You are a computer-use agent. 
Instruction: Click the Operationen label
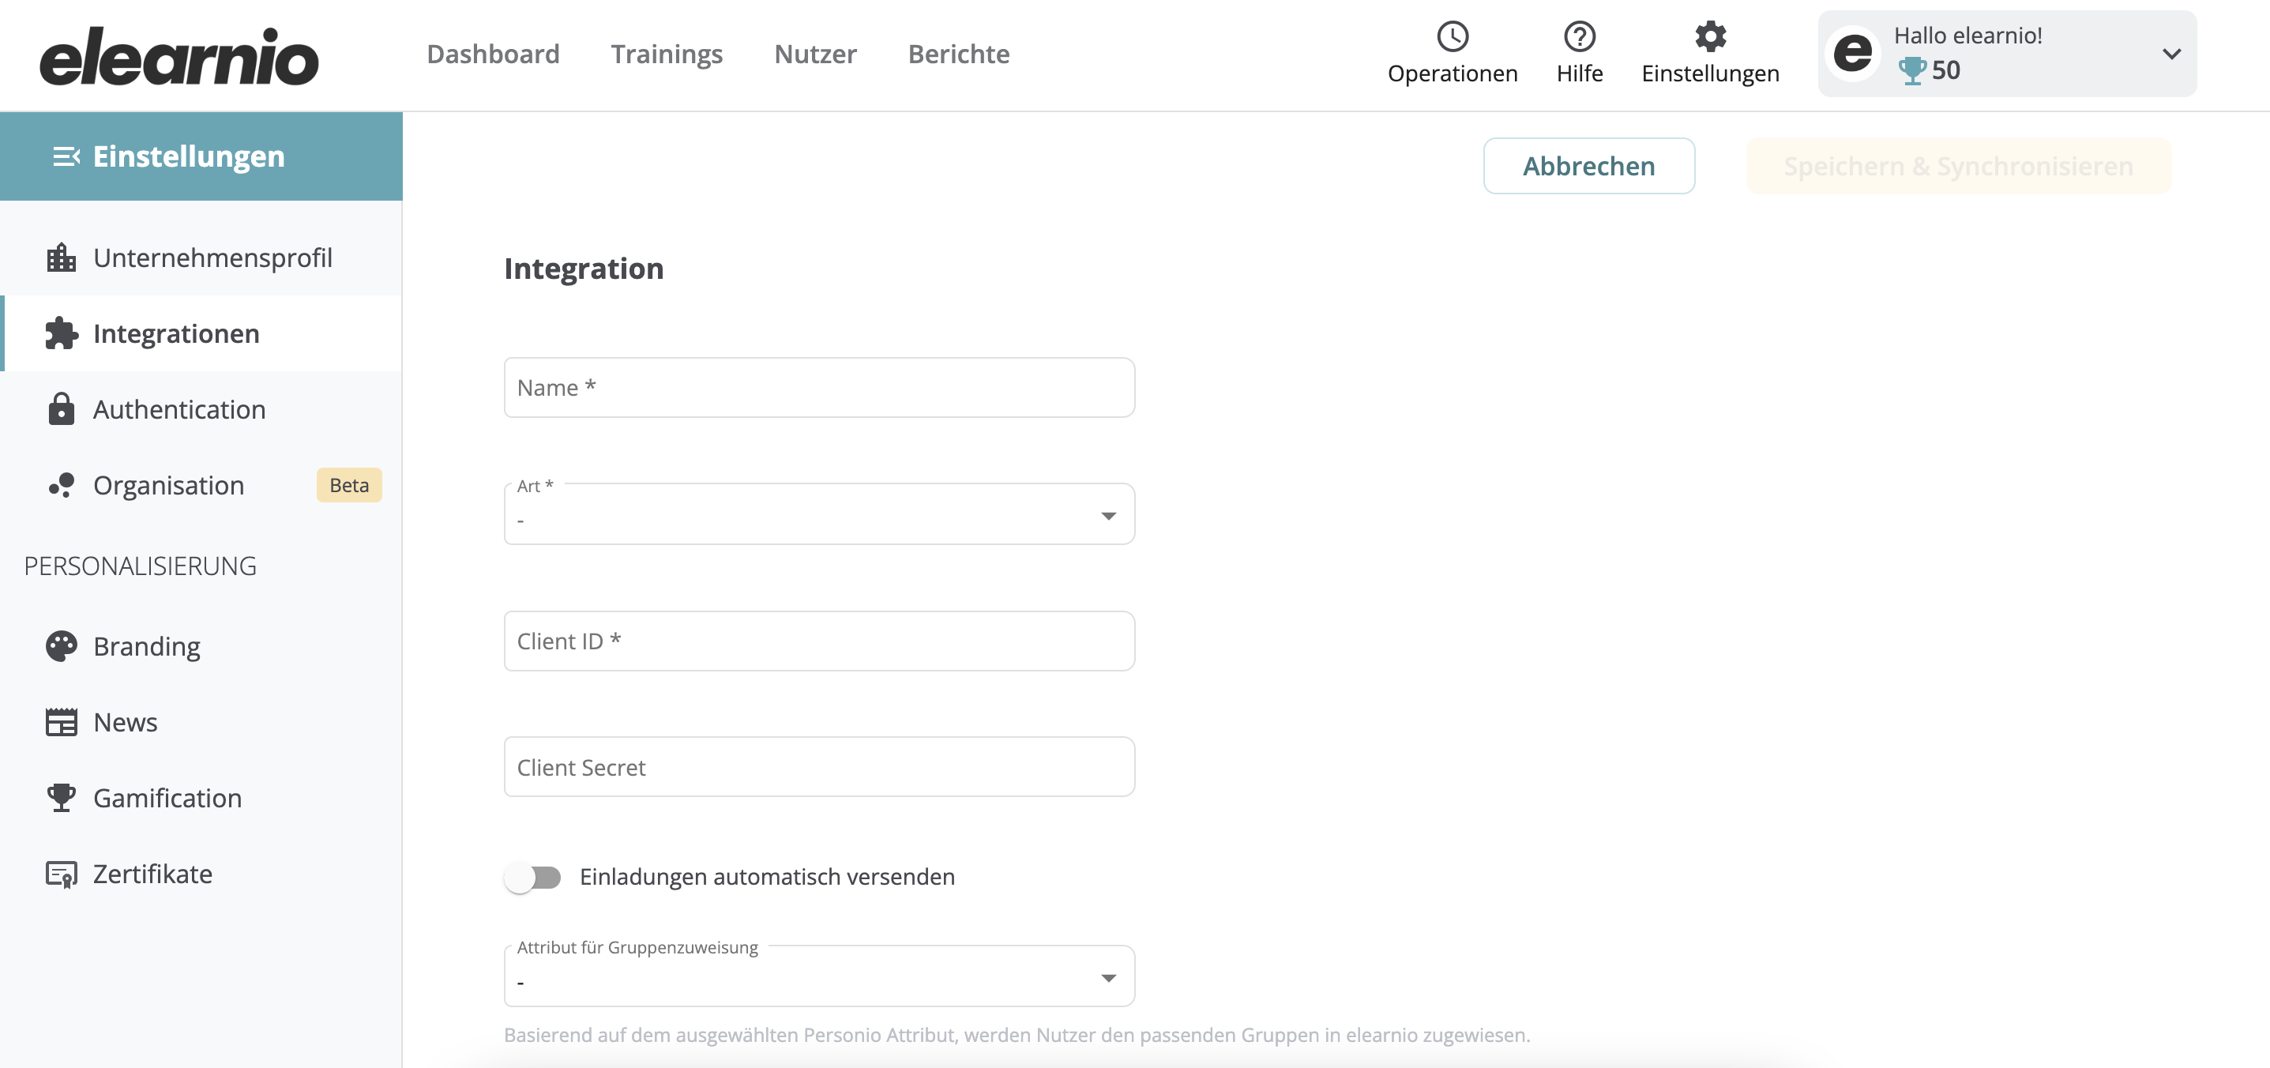1453,73
